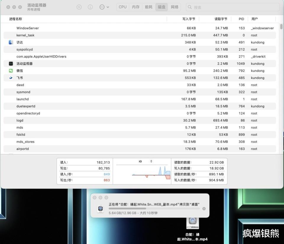Toggle sorting on the PID column
The image size is (284, 244).
click(241, 19)
